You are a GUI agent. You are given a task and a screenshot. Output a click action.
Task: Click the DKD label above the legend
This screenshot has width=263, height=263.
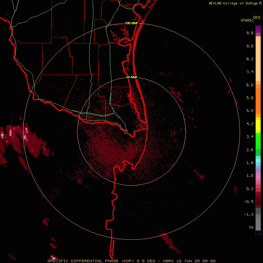click(x=257, y=18)
